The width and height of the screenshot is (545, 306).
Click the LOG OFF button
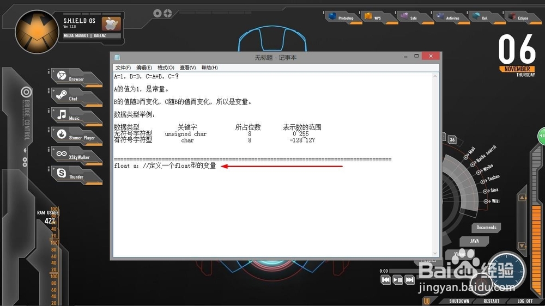pos(525,301)
